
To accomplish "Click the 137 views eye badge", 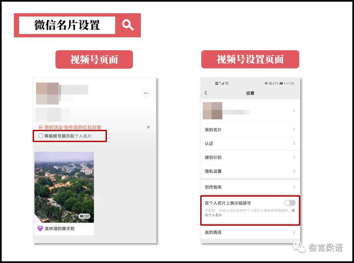I will tap(84, 216).
